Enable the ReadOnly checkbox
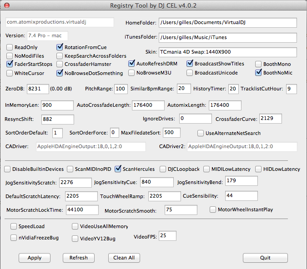This screenshot has width=307, height=269. click(x=10, y=47)
